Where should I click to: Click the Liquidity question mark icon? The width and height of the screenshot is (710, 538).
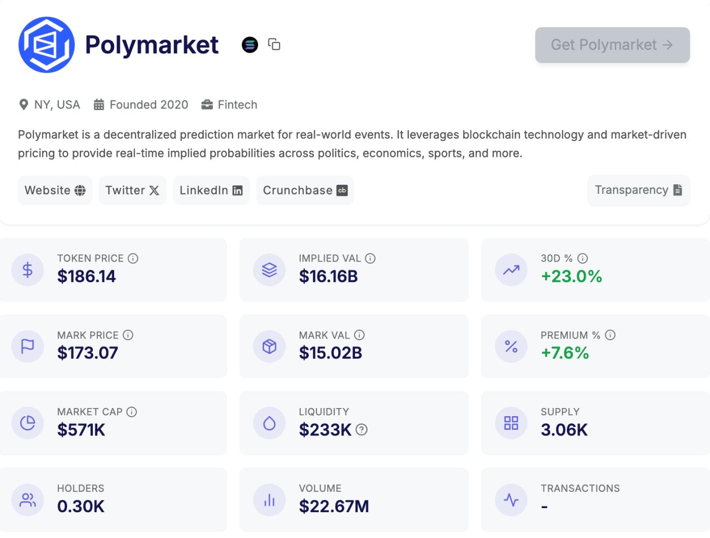(x=362, y=430)
